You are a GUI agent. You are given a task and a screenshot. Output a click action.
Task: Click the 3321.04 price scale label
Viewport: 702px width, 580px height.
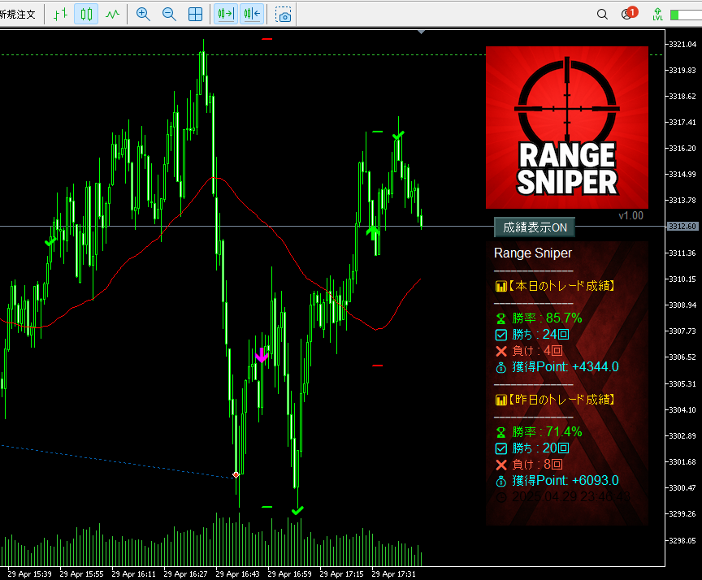click(x=682, y=45)
